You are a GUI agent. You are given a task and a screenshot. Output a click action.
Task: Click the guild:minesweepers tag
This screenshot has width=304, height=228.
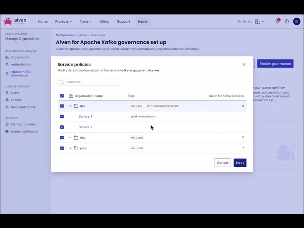coord(143,116)
